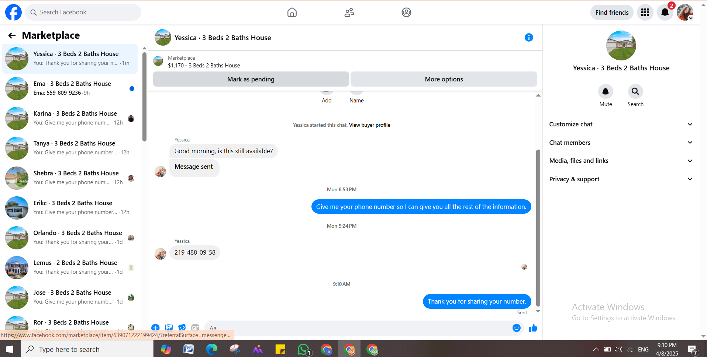Image resolution: width=707 pixels, height=357 pixels.
Task: Click Yessica's phone number message 219-488-09-58
Action: tap(195, 252)
